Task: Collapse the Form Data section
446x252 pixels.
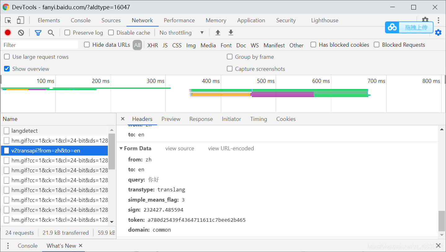Action: tap(121, 148)
